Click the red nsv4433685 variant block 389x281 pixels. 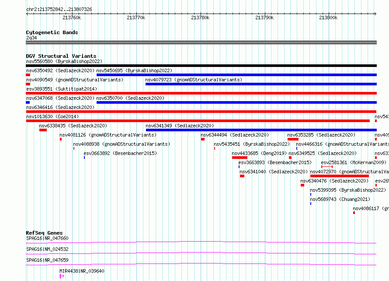tap(240, 158)
